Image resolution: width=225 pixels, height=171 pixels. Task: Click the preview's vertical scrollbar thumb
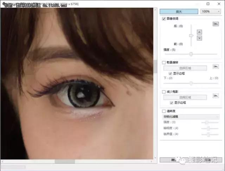coord(155,67)
